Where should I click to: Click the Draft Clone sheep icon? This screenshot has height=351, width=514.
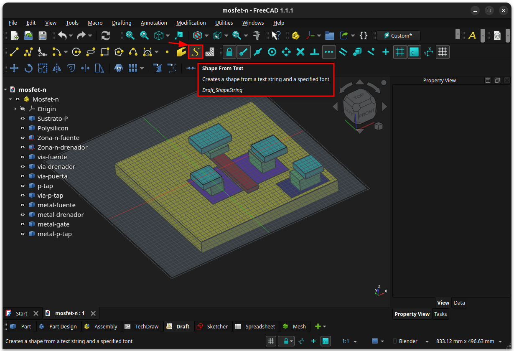pos(119,68)
